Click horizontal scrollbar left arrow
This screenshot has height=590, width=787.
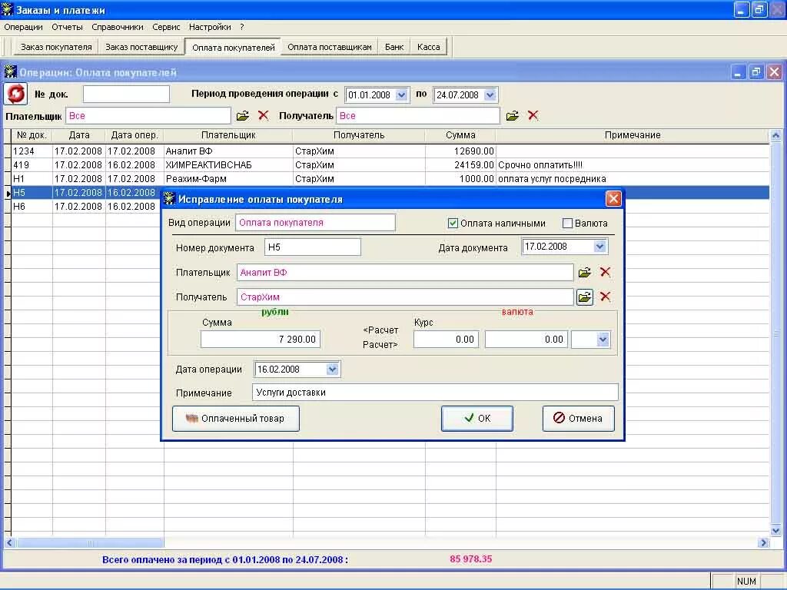(9, 543)
